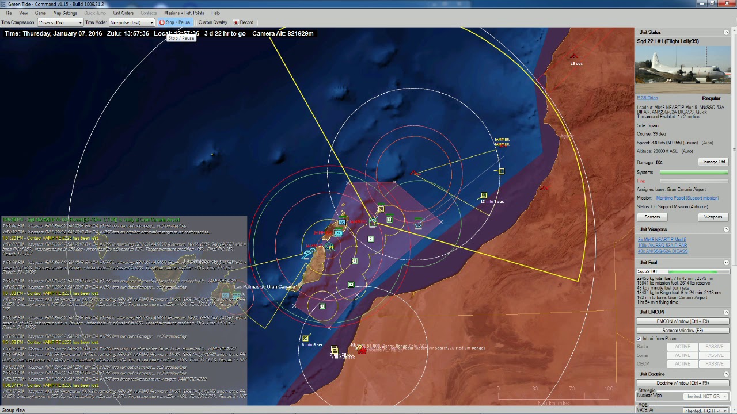Open the View menu

click(x=24, y=13)
